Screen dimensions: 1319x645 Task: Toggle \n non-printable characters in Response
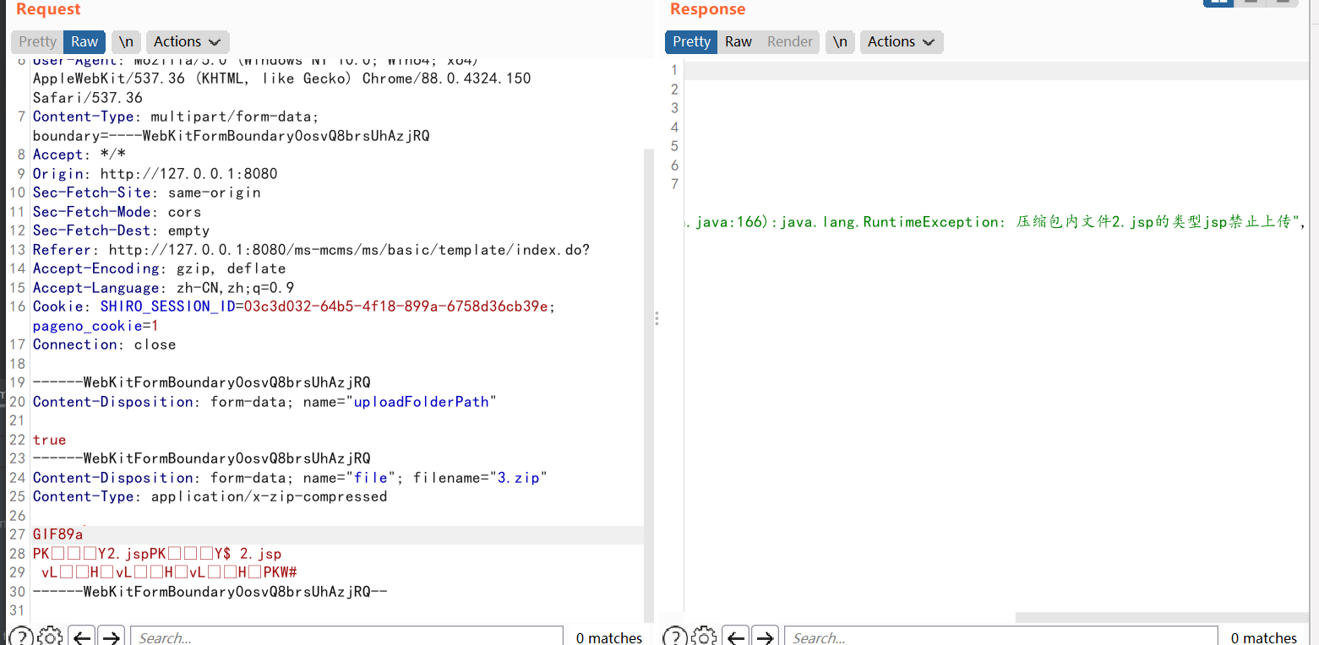coord(840,42)
